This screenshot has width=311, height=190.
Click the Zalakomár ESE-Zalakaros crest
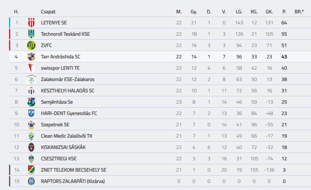(x=31, y=79)
